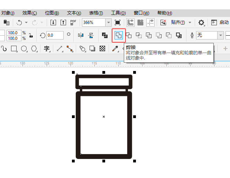Select the Rectangle tool

pos(14,48)
